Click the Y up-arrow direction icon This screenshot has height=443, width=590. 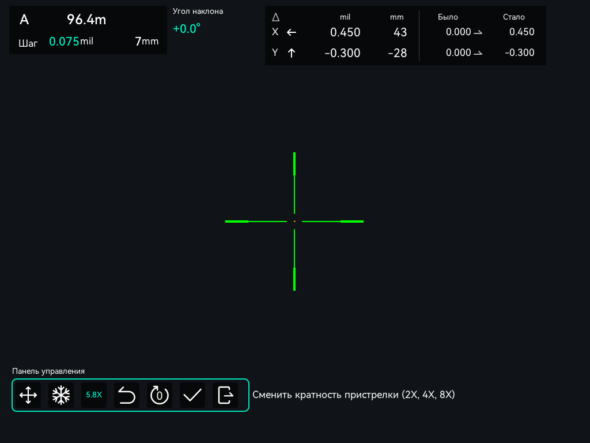click(292, 53)
